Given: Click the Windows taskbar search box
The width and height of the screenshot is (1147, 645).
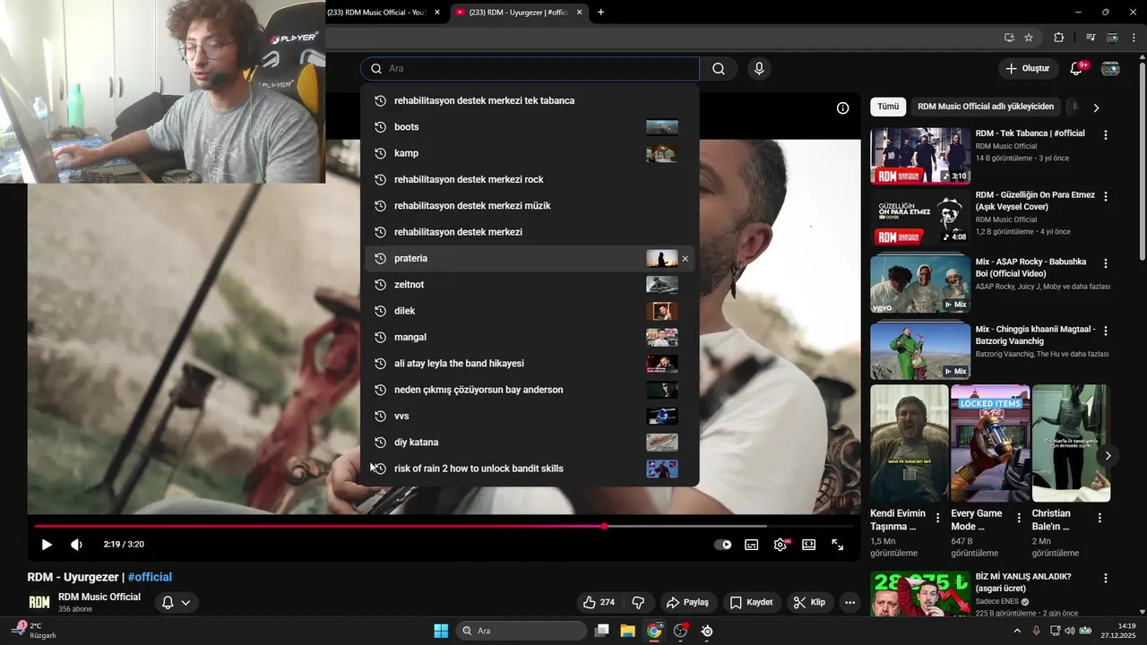Looking at the screenshot, I should [522, 631].
